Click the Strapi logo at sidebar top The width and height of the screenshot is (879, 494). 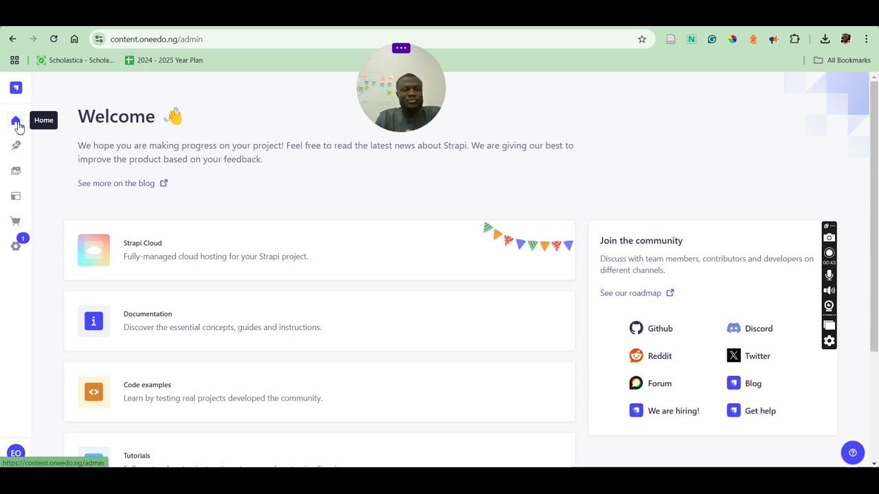16,88
